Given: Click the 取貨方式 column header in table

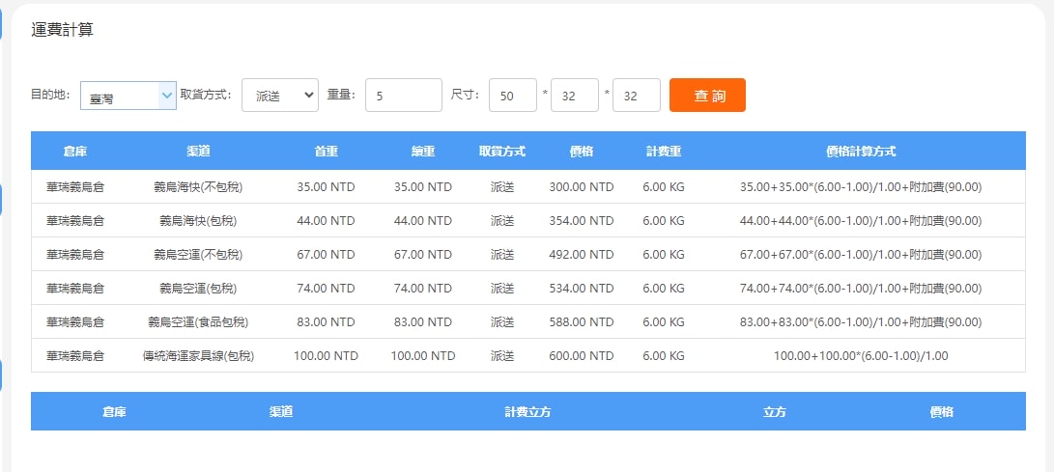Looking at the screenshot, I should pyautogui.click(x=502, y=152).
